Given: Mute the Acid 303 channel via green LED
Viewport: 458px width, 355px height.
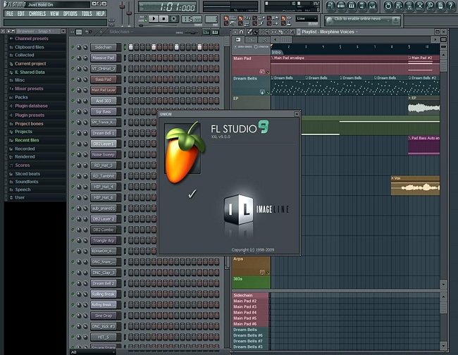Looking at the screenshot, I should click(x=73, y=101).
